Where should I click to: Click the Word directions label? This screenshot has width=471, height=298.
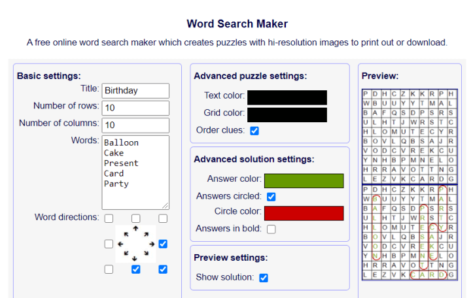pos(67,217)
